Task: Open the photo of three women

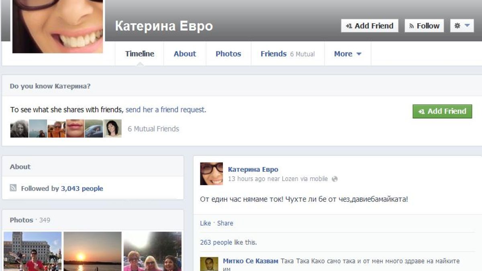Action: 152,251
